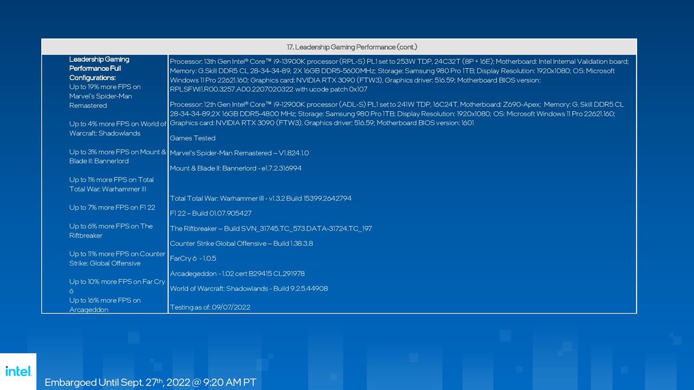Click the 'Games Tested' line
This screenshot has height=390, width=694.
click(192, 138)
